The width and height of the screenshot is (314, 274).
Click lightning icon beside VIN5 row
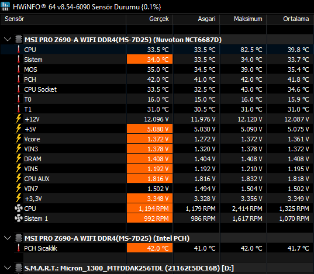click(x=19, y=168)
